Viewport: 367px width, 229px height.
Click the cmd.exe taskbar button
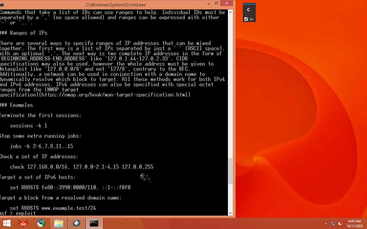click(x=94, y=223)
